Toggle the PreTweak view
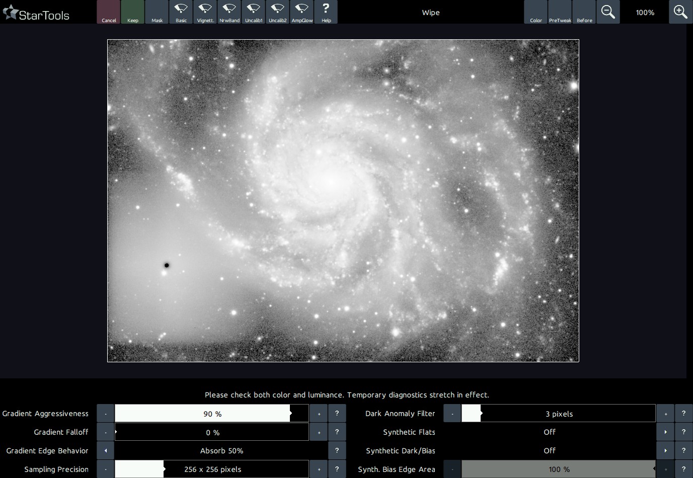 pos(560,12)
